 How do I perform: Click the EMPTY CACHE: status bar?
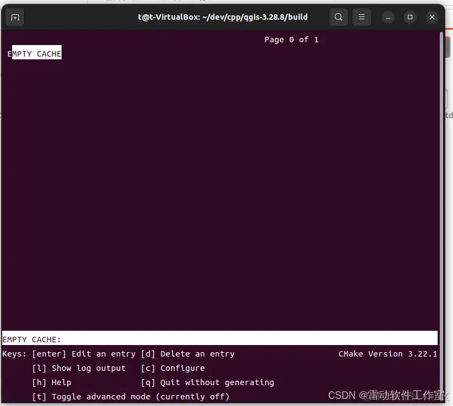click(219, 338)
